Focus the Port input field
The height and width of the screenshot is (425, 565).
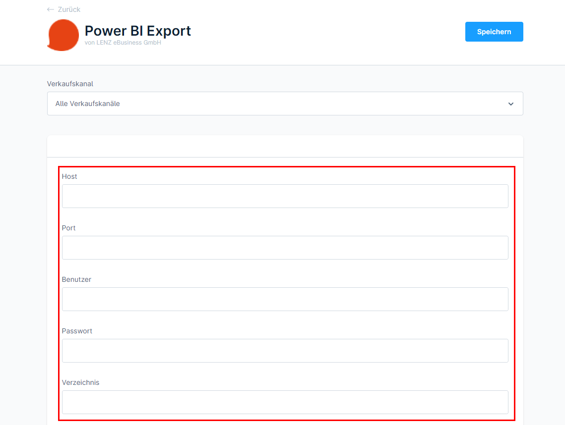(285, 248)
